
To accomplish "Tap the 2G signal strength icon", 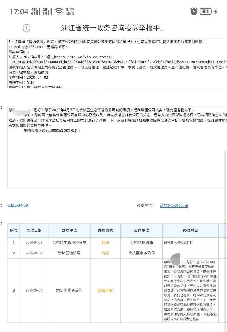I will pyautogui.click(x=47, y=11).
